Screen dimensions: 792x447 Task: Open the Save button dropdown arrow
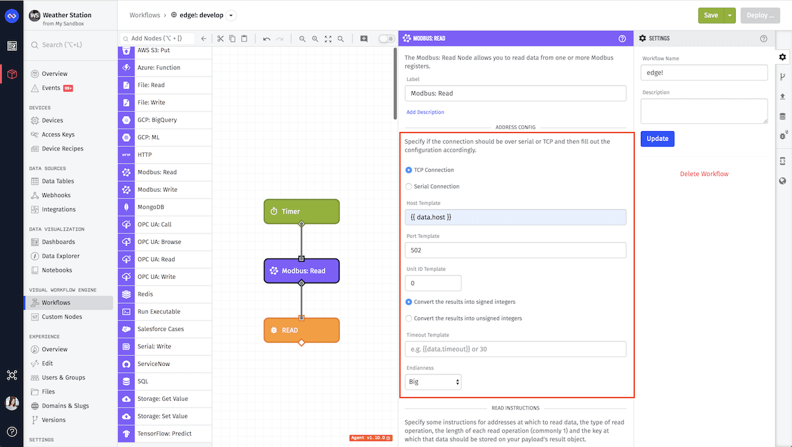729,15
